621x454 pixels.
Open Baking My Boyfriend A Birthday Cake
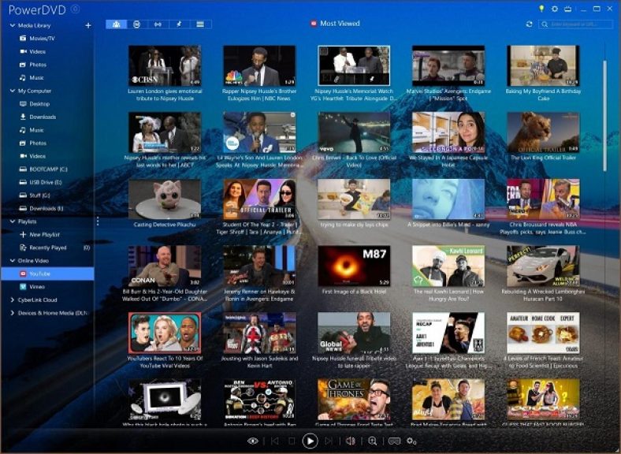coord(543,65)
